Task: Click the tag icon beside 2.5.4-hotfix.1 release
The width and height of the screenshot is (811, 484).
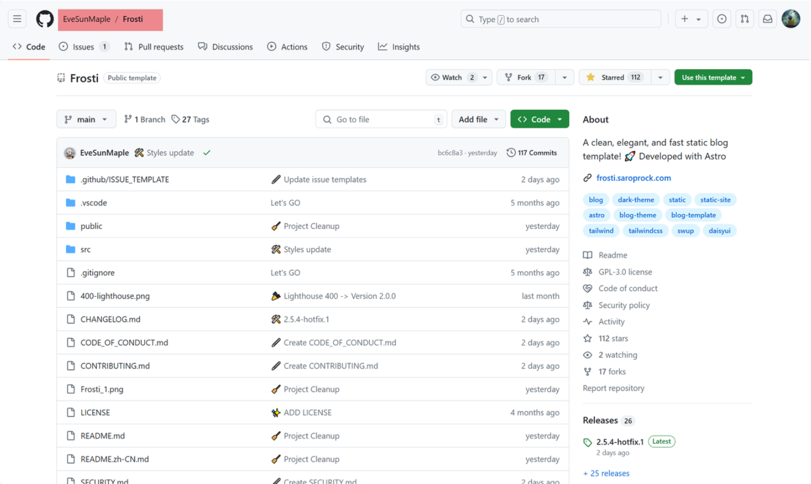Action: tap(587, 442)
